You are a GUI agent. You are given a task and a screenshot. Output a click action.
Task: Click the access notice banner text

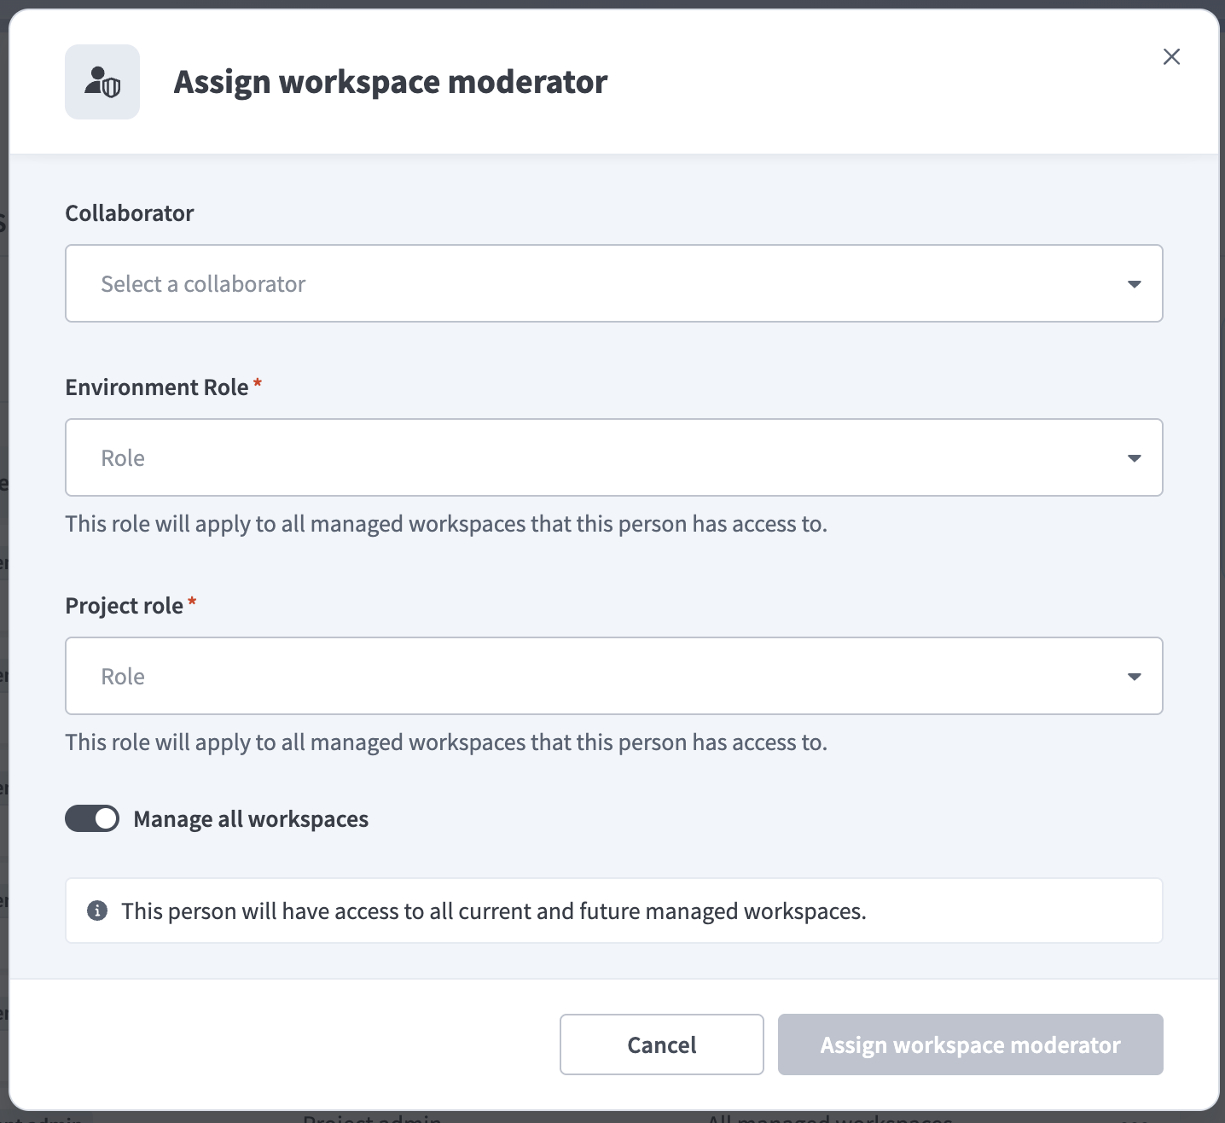click(494, 911)
